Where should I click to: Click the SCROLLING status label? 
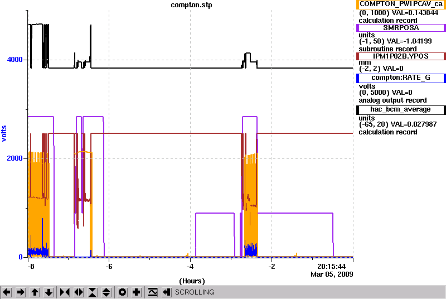click(x=194, y=292)
